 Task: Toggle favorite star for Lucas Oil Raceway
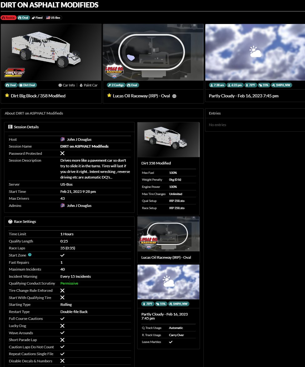pos(109,95)
